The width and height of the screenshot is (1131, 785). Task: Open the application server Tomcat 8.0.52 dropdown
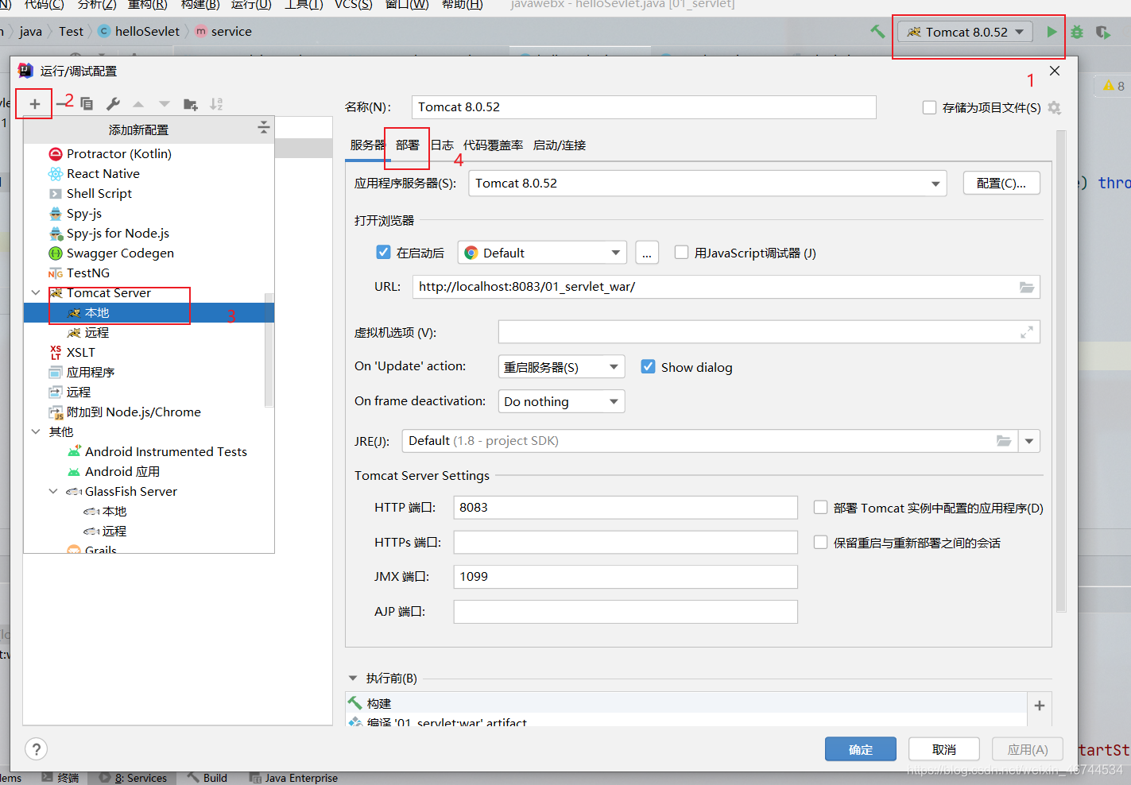(707, 184)
